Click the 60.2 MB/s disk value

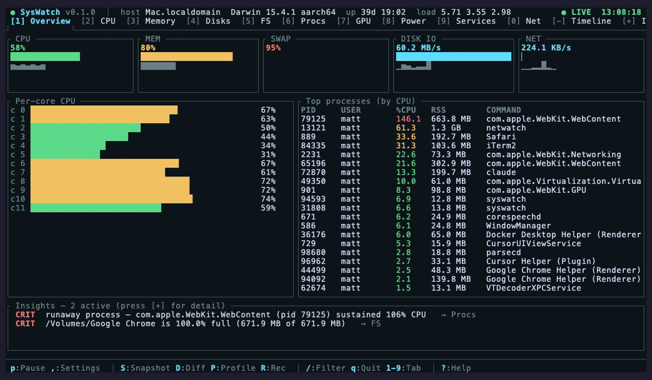[x=418, y=48]
